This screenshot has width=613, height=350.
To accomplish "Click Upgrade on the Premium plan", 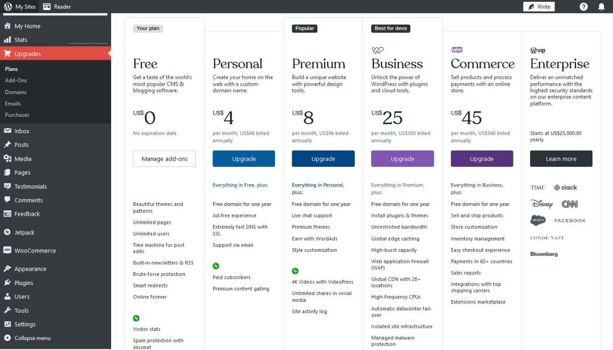I will coord(323,158).
